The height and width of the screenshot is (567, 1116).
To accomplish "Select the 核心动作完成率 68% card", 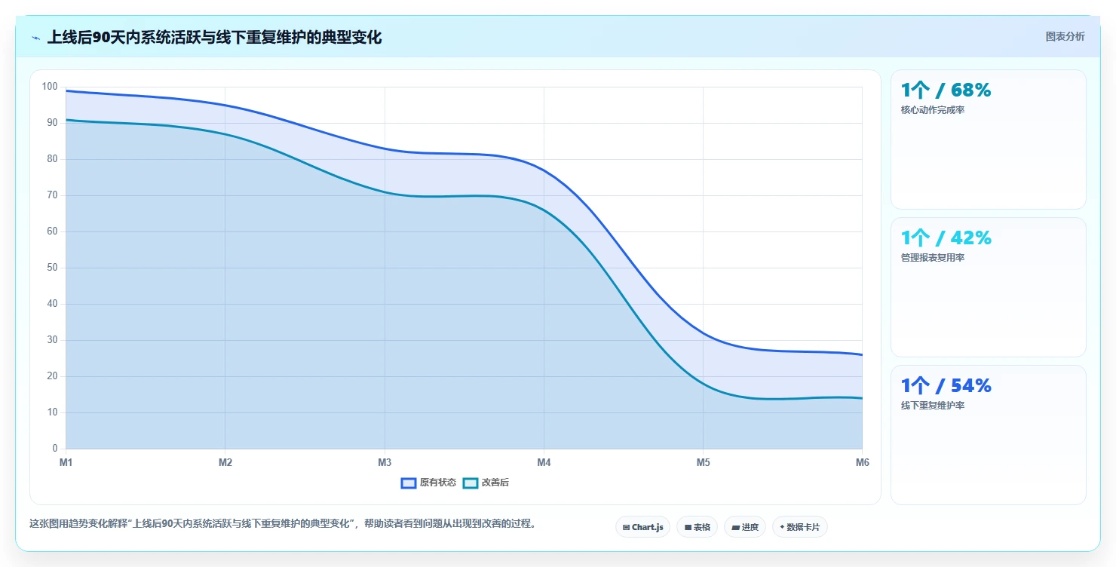I will click(x=989, y=139).
